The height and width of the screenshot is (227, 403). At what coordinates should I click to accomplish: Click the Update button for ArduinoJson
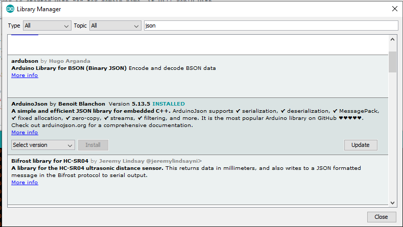tap(361, 145)
